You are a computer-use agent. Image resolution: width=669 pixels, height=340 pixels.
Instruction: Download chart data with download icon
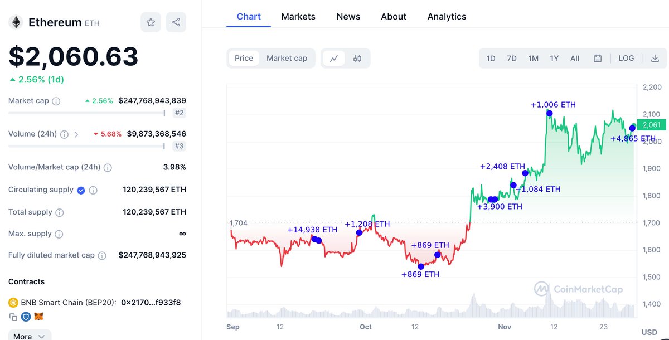655,58
